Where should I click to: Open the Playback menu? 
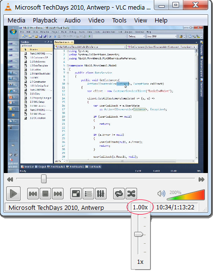[x=45, y=21]
